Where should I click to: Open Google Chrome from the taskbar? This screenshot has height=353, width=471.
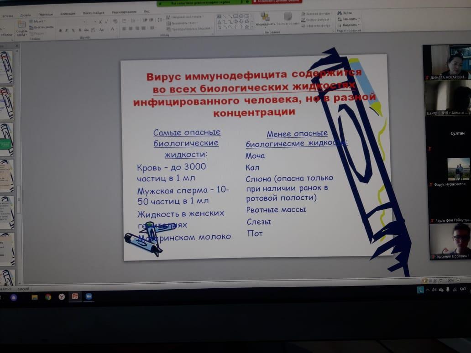point(48,297)
